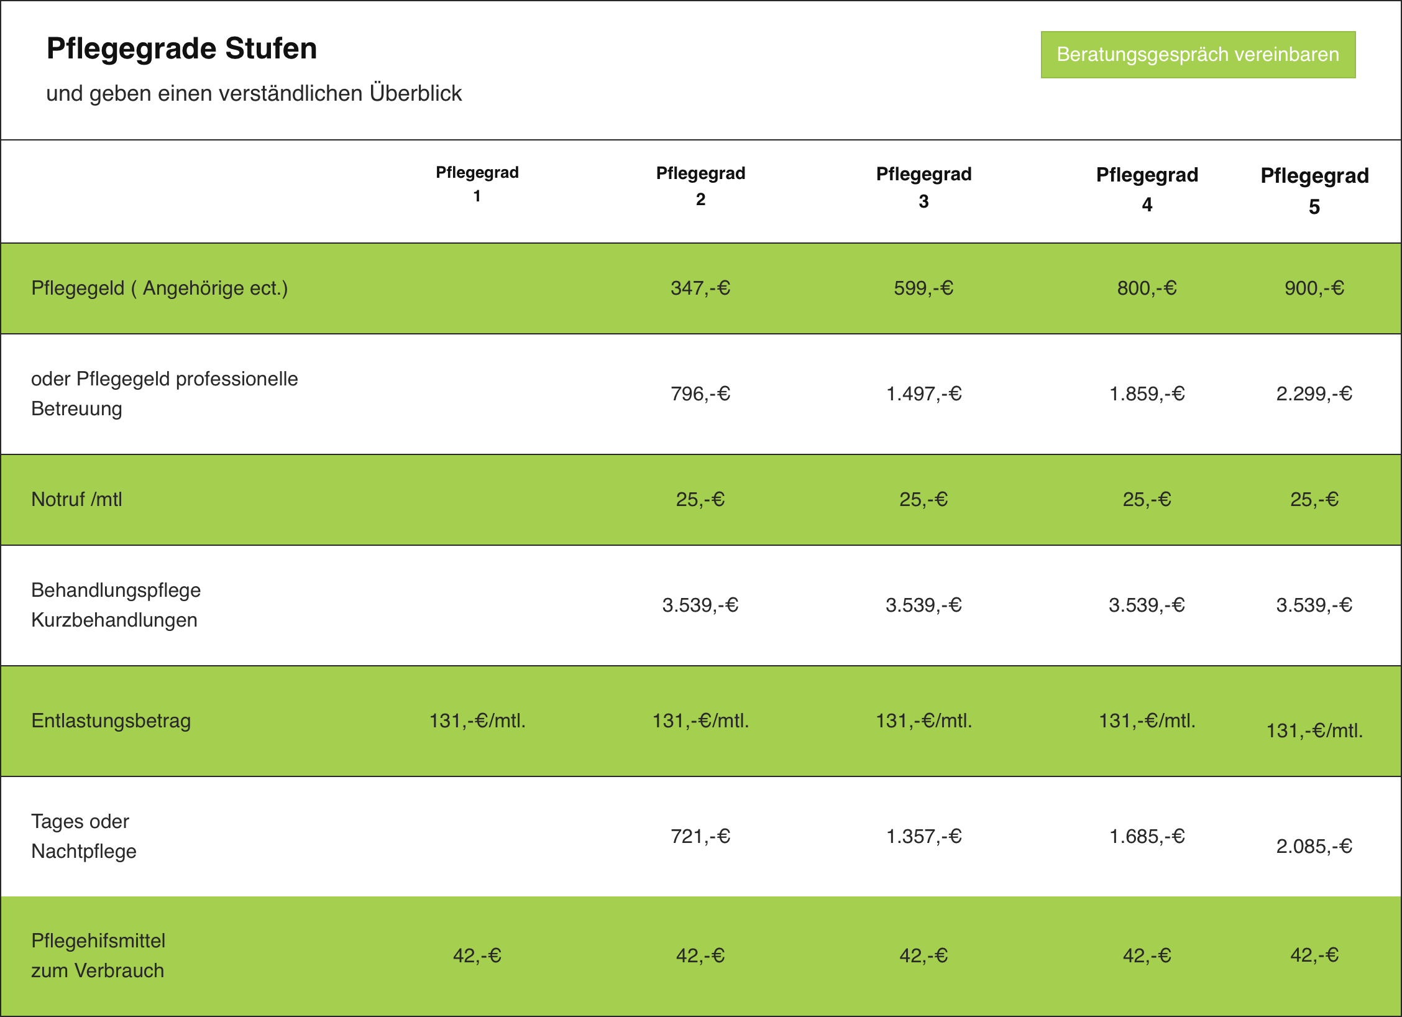Click Behandlungspflege Kurzbehandlungen row label
The height and width of the screenshot is (1017, 1402).
pos(116,605)
